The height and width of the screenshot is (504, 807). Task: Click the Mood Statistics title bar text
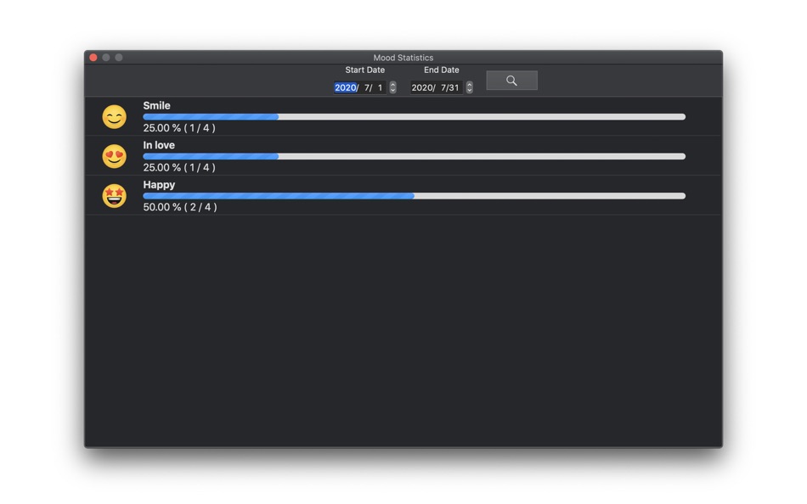coord(403,57)
